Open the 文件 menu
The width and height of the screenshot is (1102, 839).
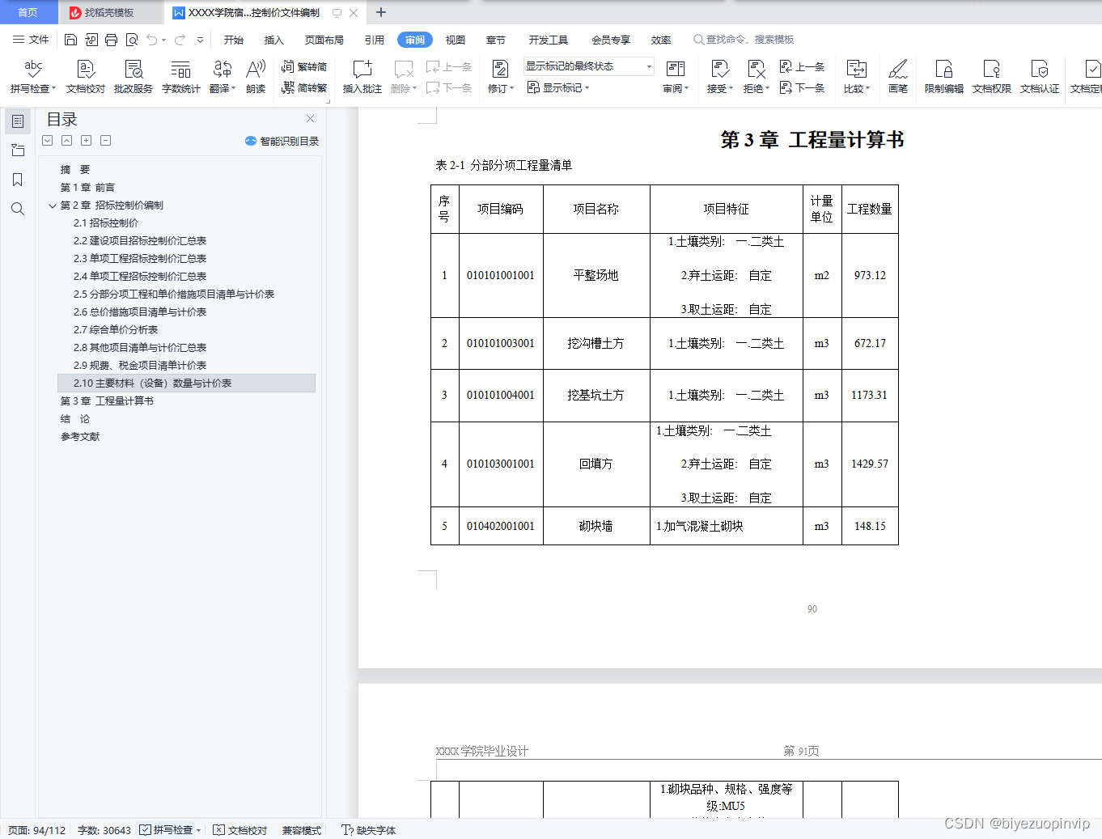point(31,40)
